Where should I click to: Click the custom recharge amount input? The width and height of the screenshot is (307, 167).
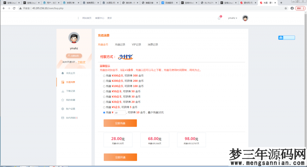120,113
